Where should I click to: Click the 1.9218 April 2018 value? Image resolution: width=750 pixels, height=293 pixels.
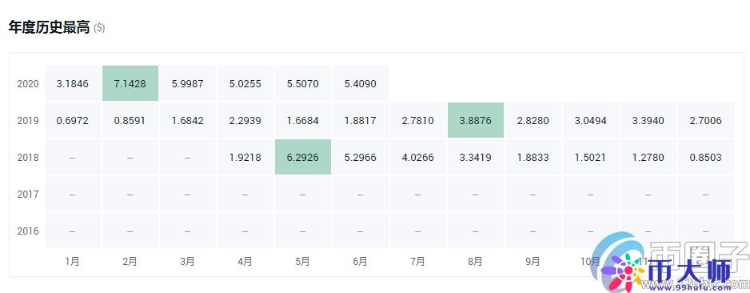pyautogui.click(x=245, y=157)
